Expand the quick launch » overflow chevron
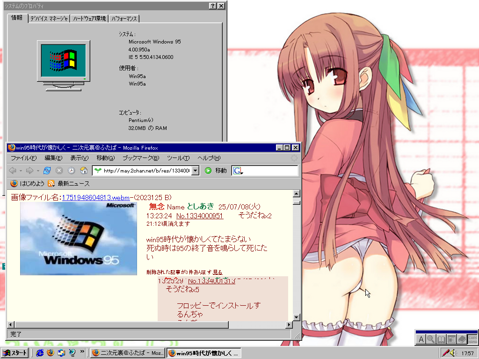Screen dimensions: 479x359 tap(82, 352)
